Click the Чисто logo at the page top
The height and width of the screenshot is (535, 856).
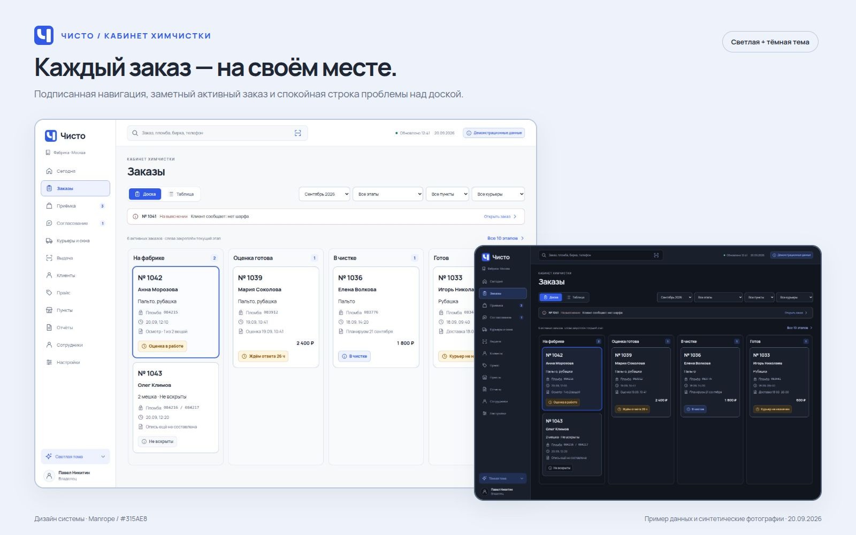pos(44,35)
